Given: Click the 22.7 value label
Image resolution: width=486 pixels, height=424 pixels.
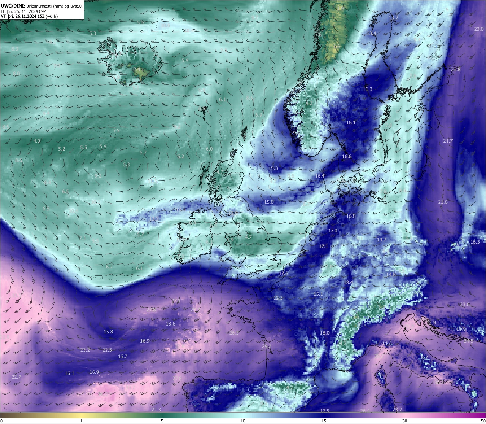Looking at the screenshot, I should [x=16, y=377].
